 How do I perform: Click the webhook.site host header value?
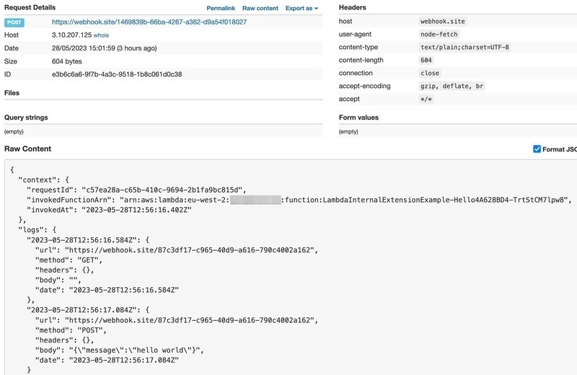443,22
